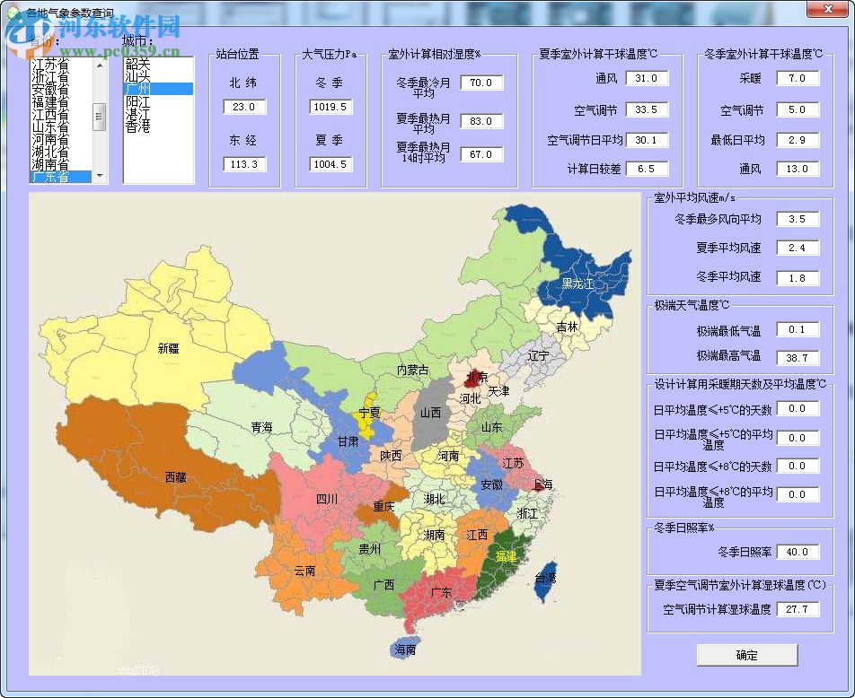855x698 pixels.
Task: Click 内蒙古 on the China map
Action: click(x=413, y=368)
